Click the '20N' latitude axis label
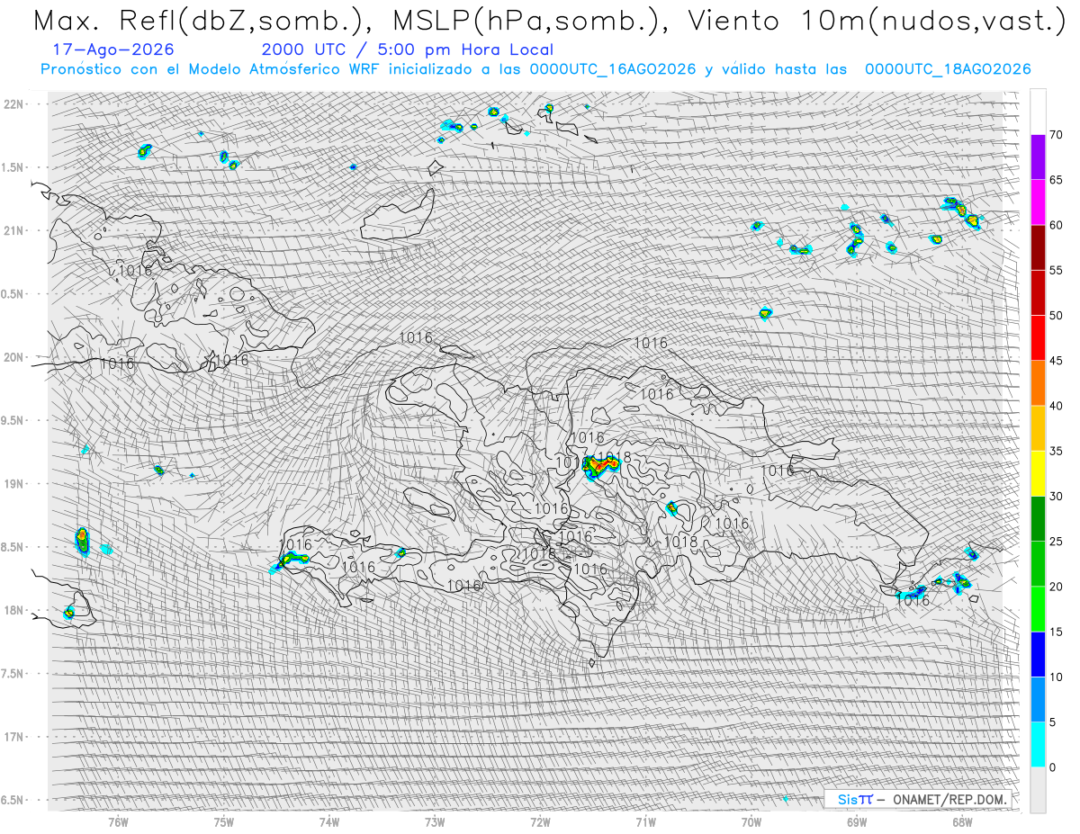Viewport: 1080px width, 834px height. [14, 357]
